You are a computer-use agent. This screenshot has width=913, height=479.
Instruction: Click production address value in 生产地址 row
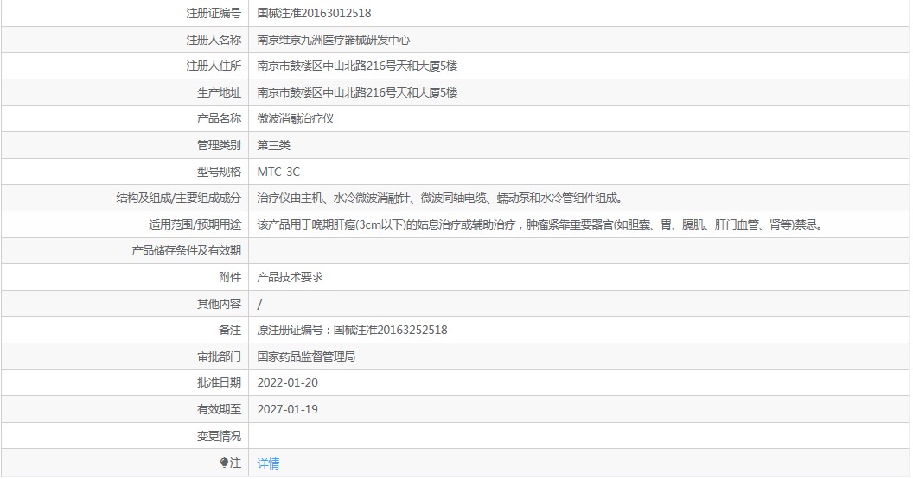tap(357, 92)
